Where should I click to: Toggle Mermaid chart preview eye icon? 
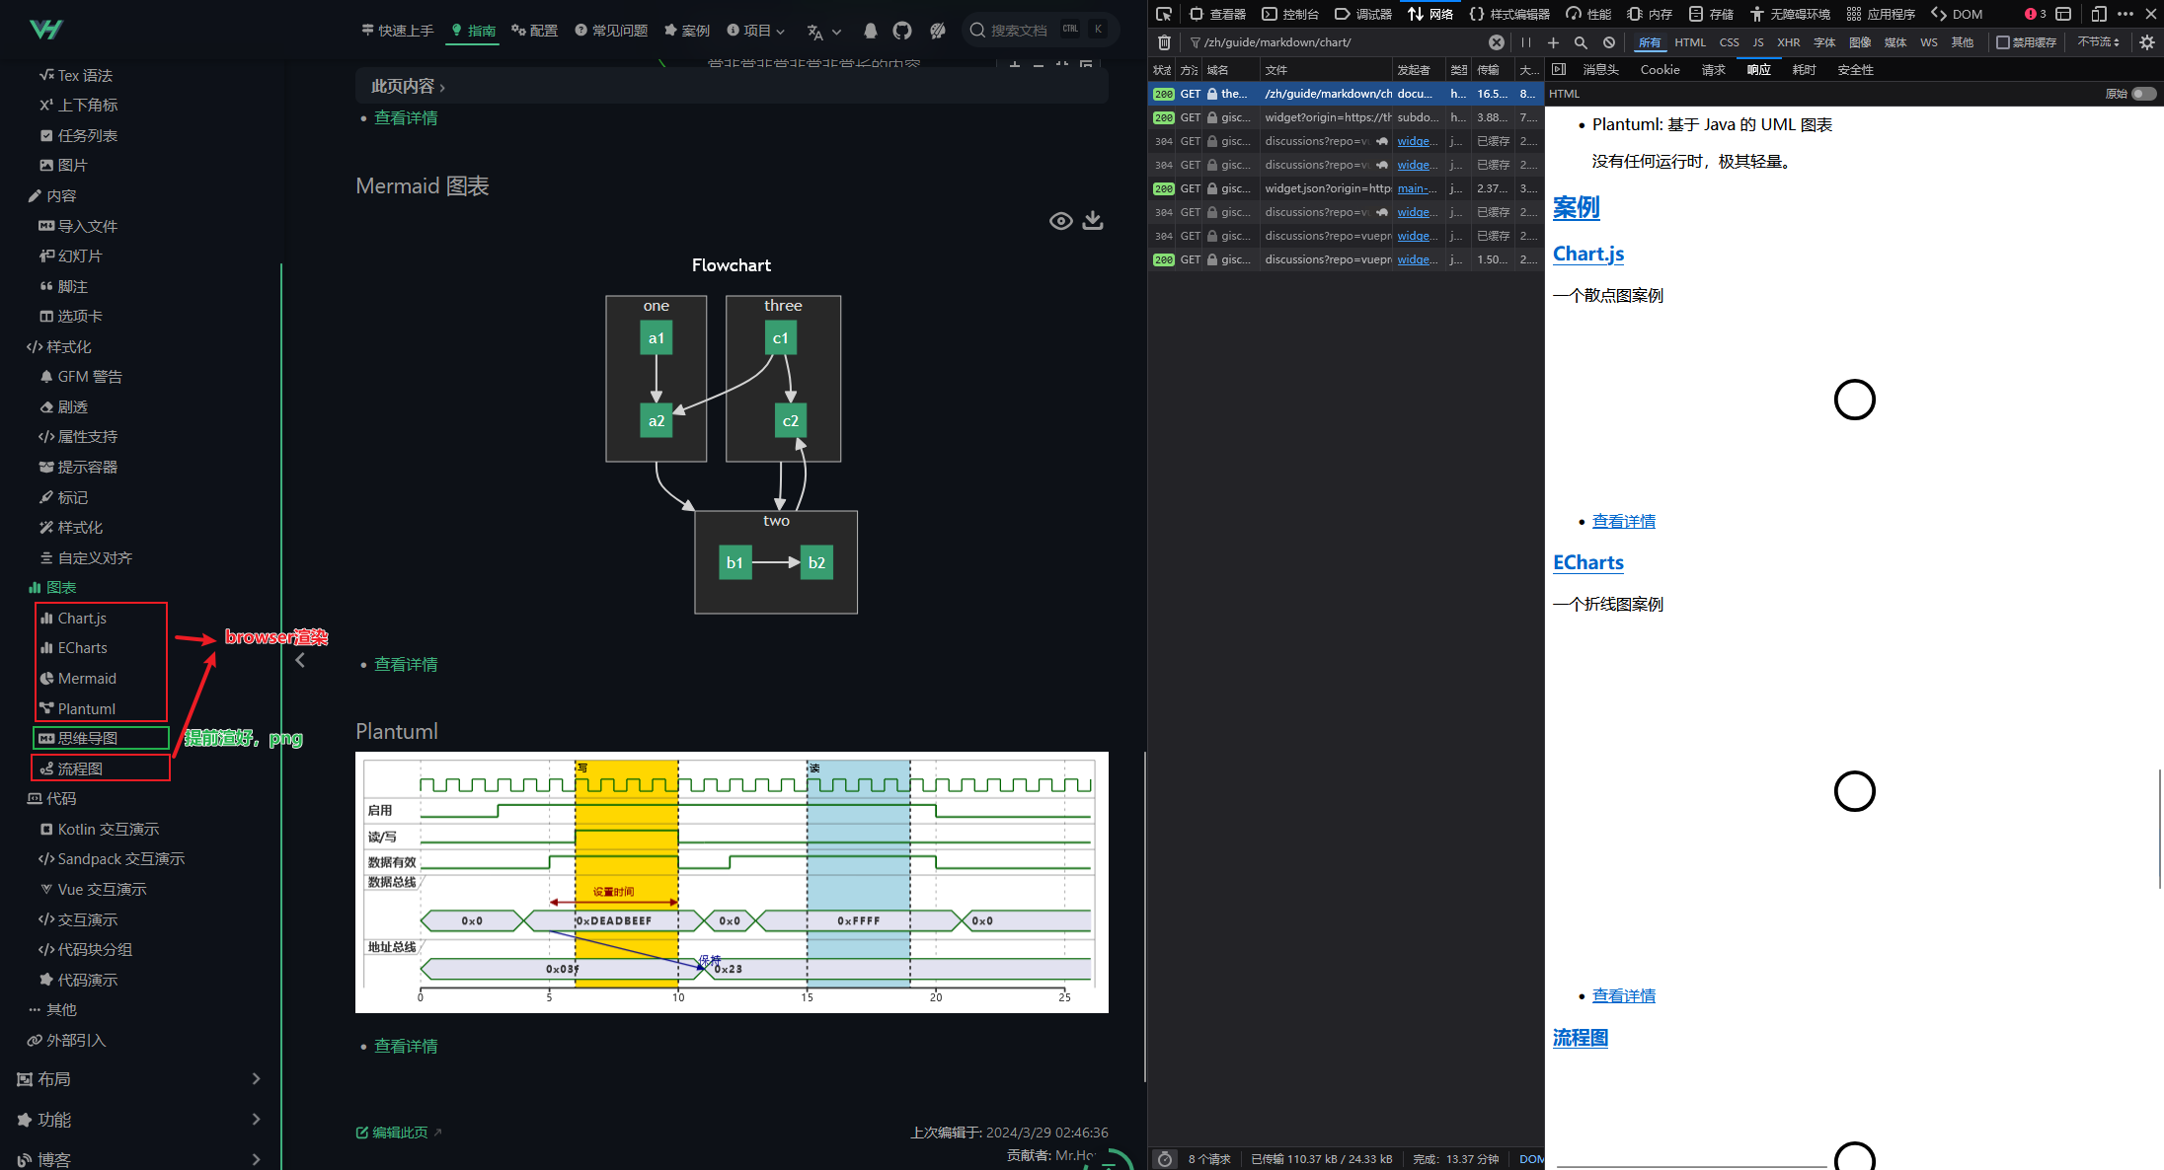coord(1061,220)
